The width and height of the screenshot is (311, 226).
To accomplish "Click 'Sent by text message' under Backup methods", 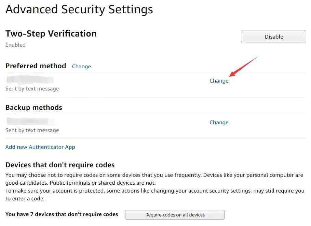I will [32, 130].
